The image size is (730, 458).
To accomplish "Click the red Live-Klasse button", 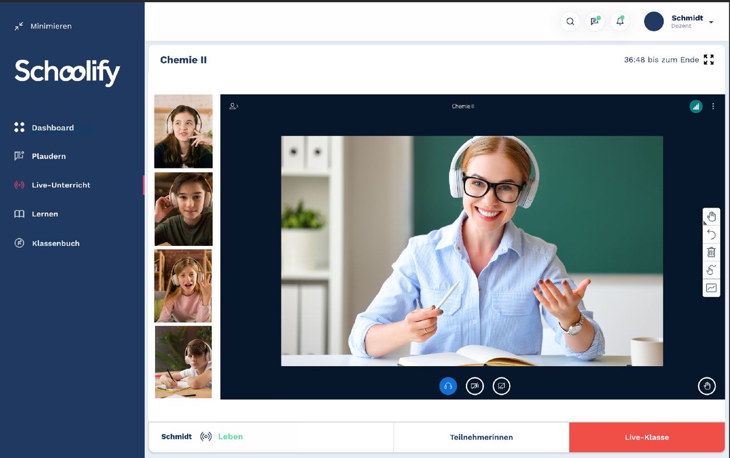I will coord(647,437).
